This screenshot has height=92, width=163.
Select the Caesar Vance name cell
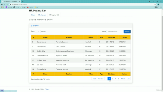pyautogui.click(x=45, y=42)
